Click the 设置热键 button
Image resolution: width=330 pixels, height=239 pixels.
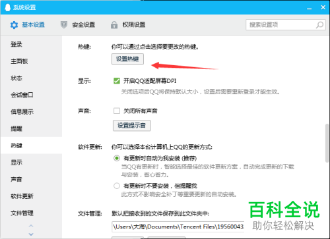coord(127,59)
